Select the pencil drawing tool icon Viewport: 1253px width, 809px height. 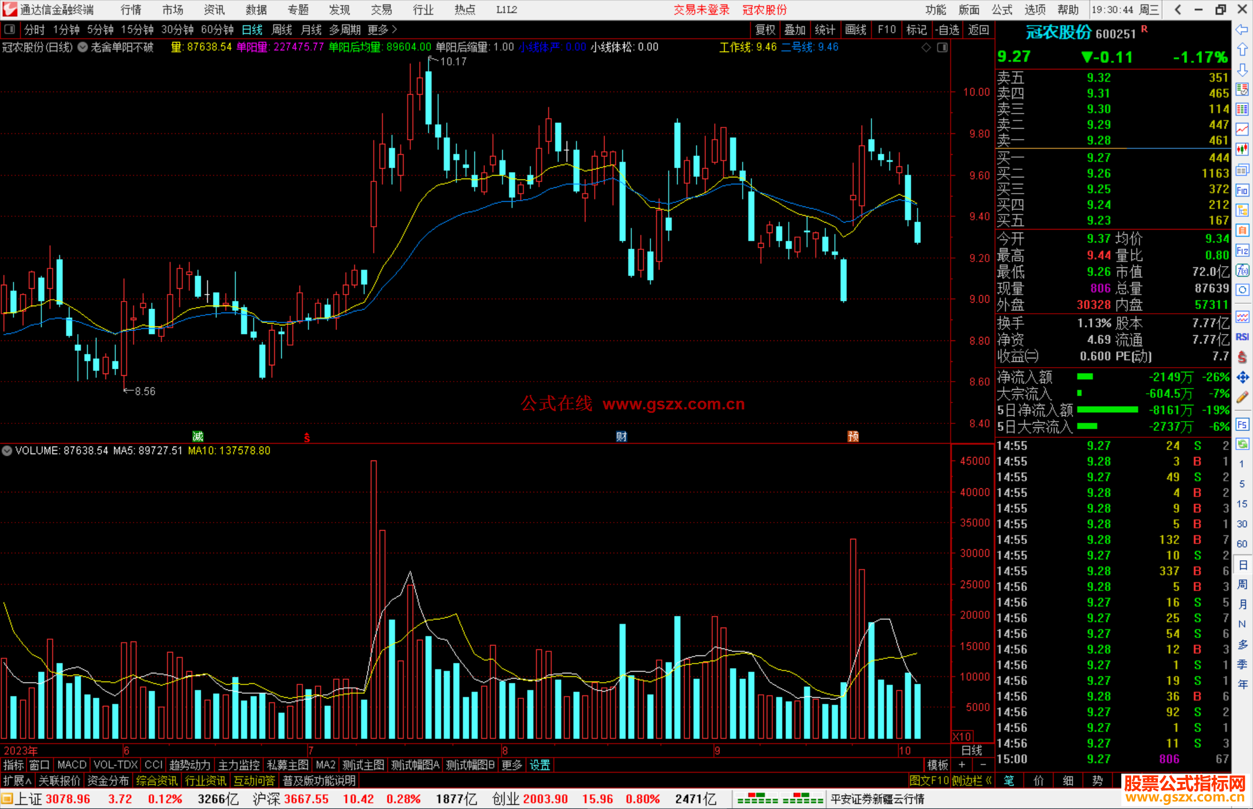coord(1242,398)
